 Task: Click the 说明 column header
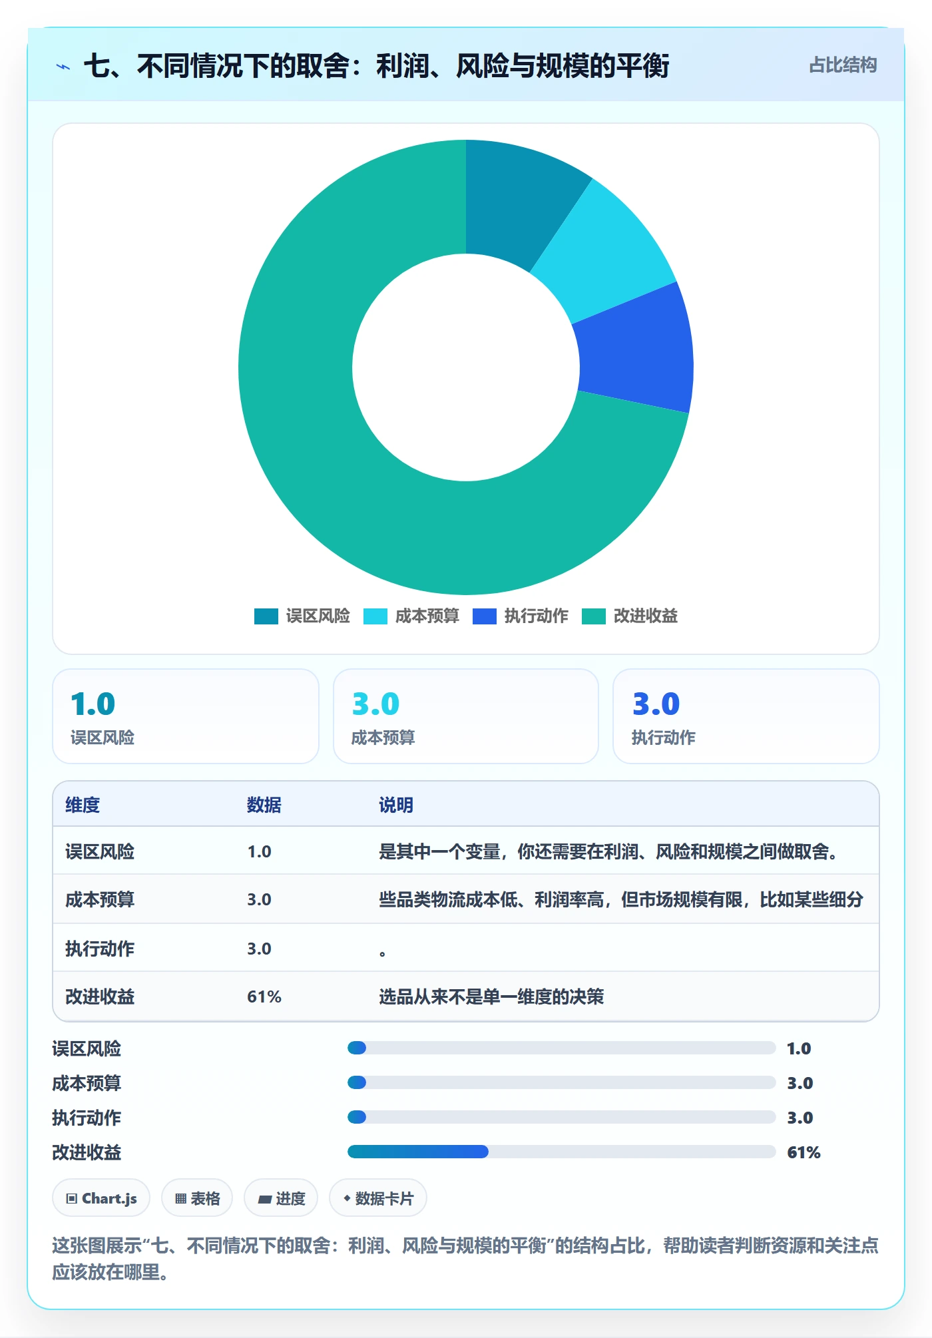pos(396,805)
